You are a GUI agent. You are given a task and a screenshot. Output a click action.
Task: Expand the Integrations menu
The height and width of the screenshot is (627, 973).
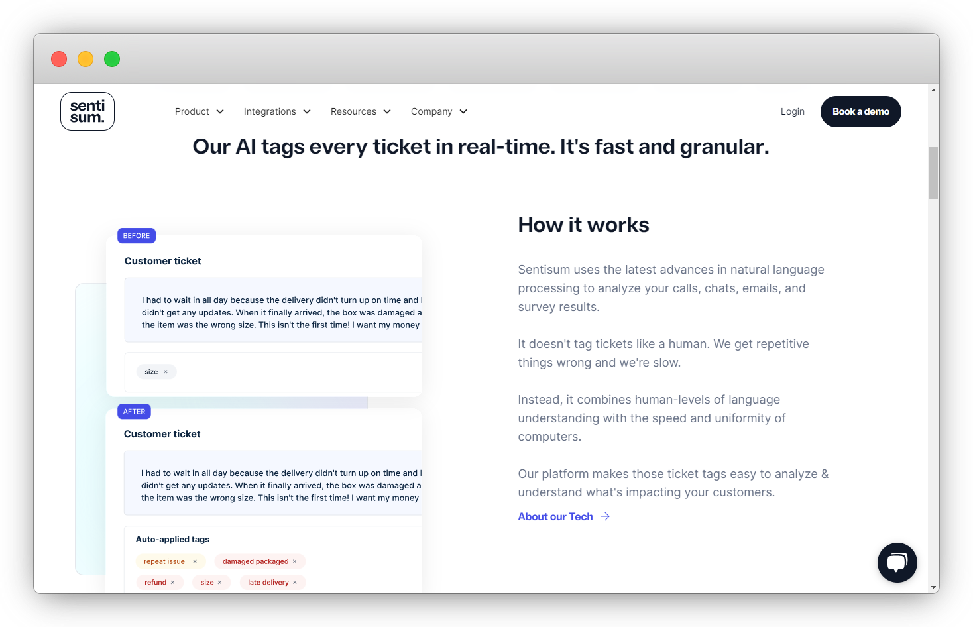[x=277, y=111]
